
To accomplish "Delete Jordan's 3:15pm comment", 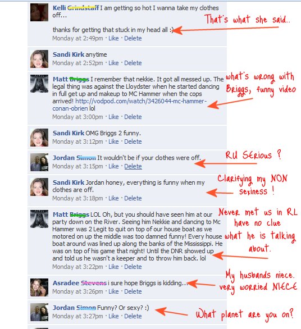I will pyautogui.click(x=133, y=166).
